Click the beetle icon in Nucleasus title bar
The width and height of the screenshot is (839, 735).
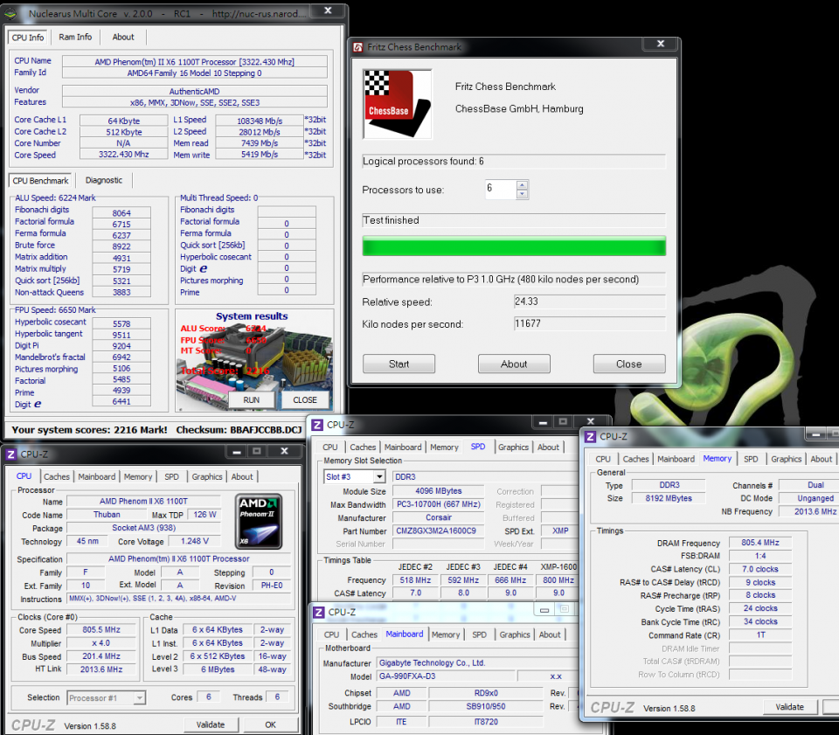pos(12,12)
